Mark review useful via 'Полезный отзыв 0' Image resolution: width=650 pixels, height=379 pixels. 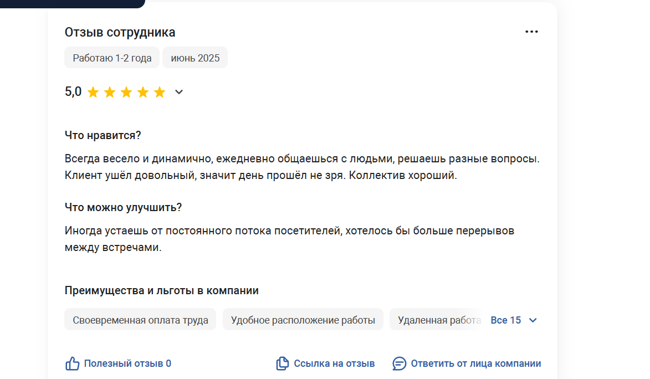pos(127,364)
